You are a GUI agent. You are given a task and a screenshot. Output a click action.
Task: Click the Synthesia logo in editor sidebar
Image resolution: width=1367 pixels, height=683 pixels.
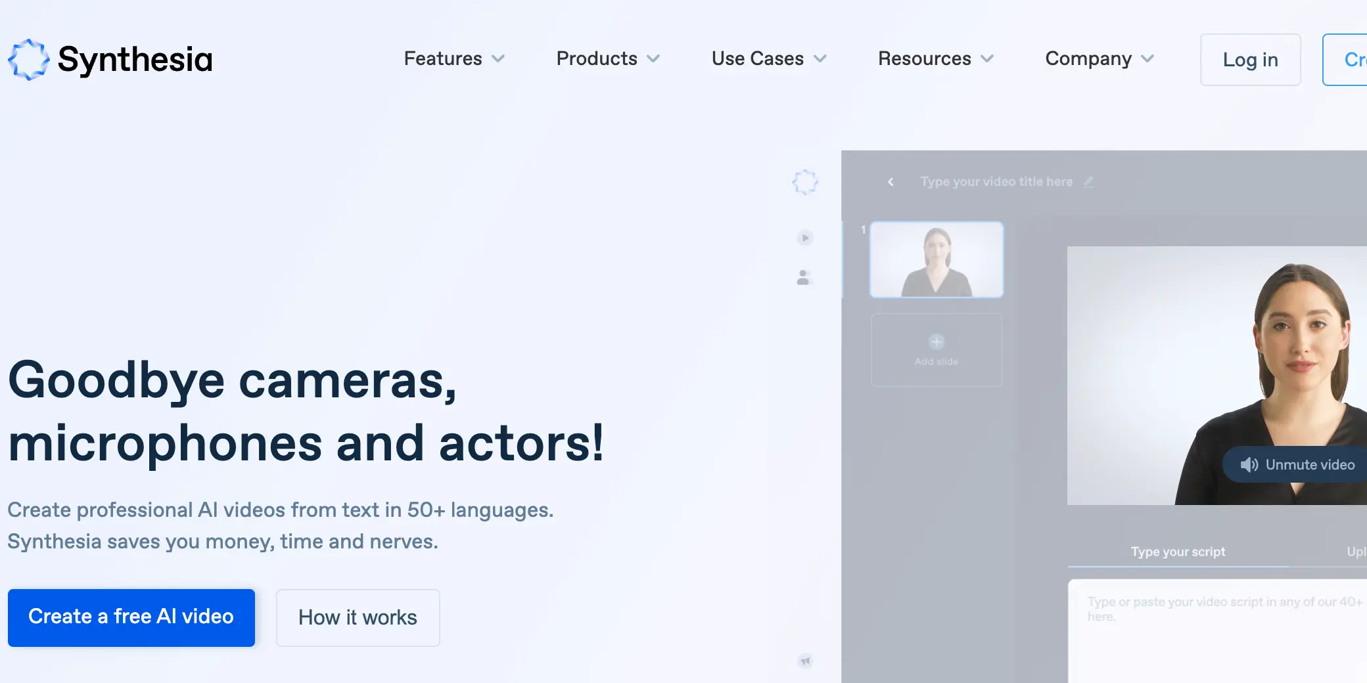[x=805, y=182]
